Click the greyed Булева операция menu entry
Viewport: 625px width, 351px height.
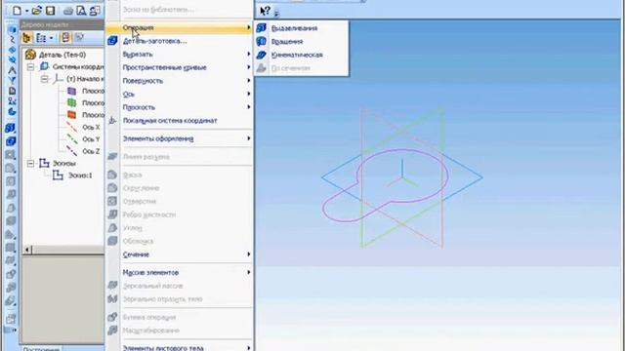(180, 317)
